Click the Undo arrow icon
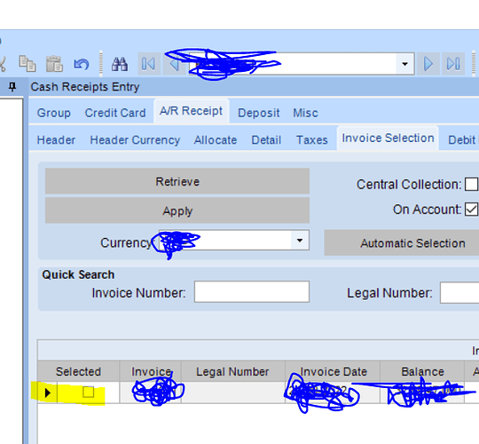 tap(82, 64)
